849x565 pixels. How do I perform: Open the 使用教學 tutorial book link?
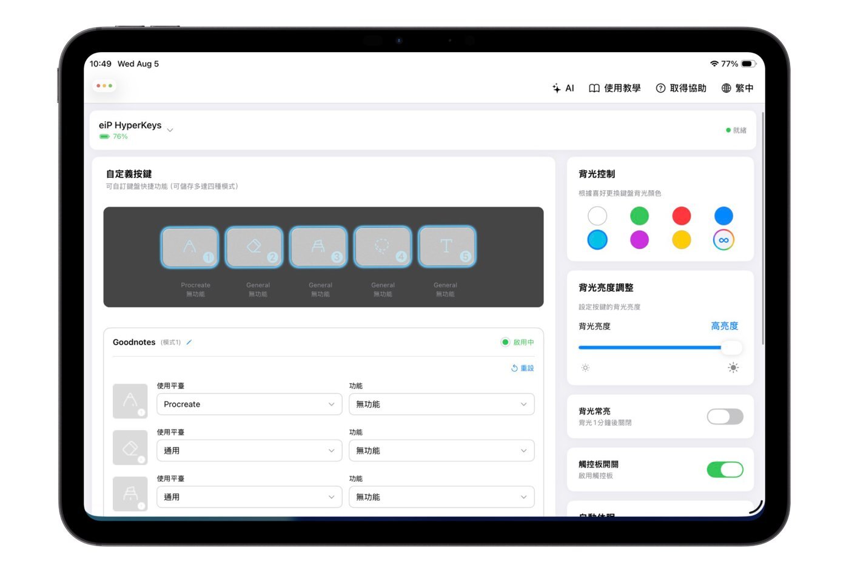click(614, 88)
